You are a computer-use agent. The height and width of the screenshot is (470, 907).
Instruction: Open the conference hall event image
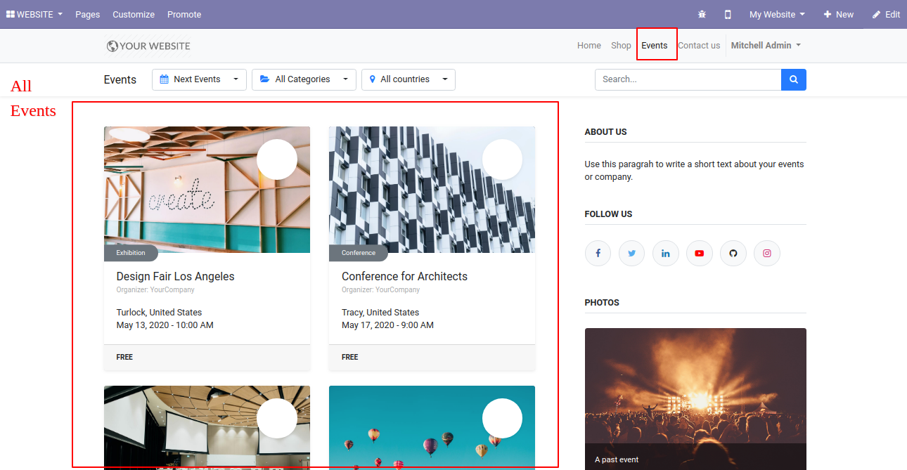[x=207, y=428]
